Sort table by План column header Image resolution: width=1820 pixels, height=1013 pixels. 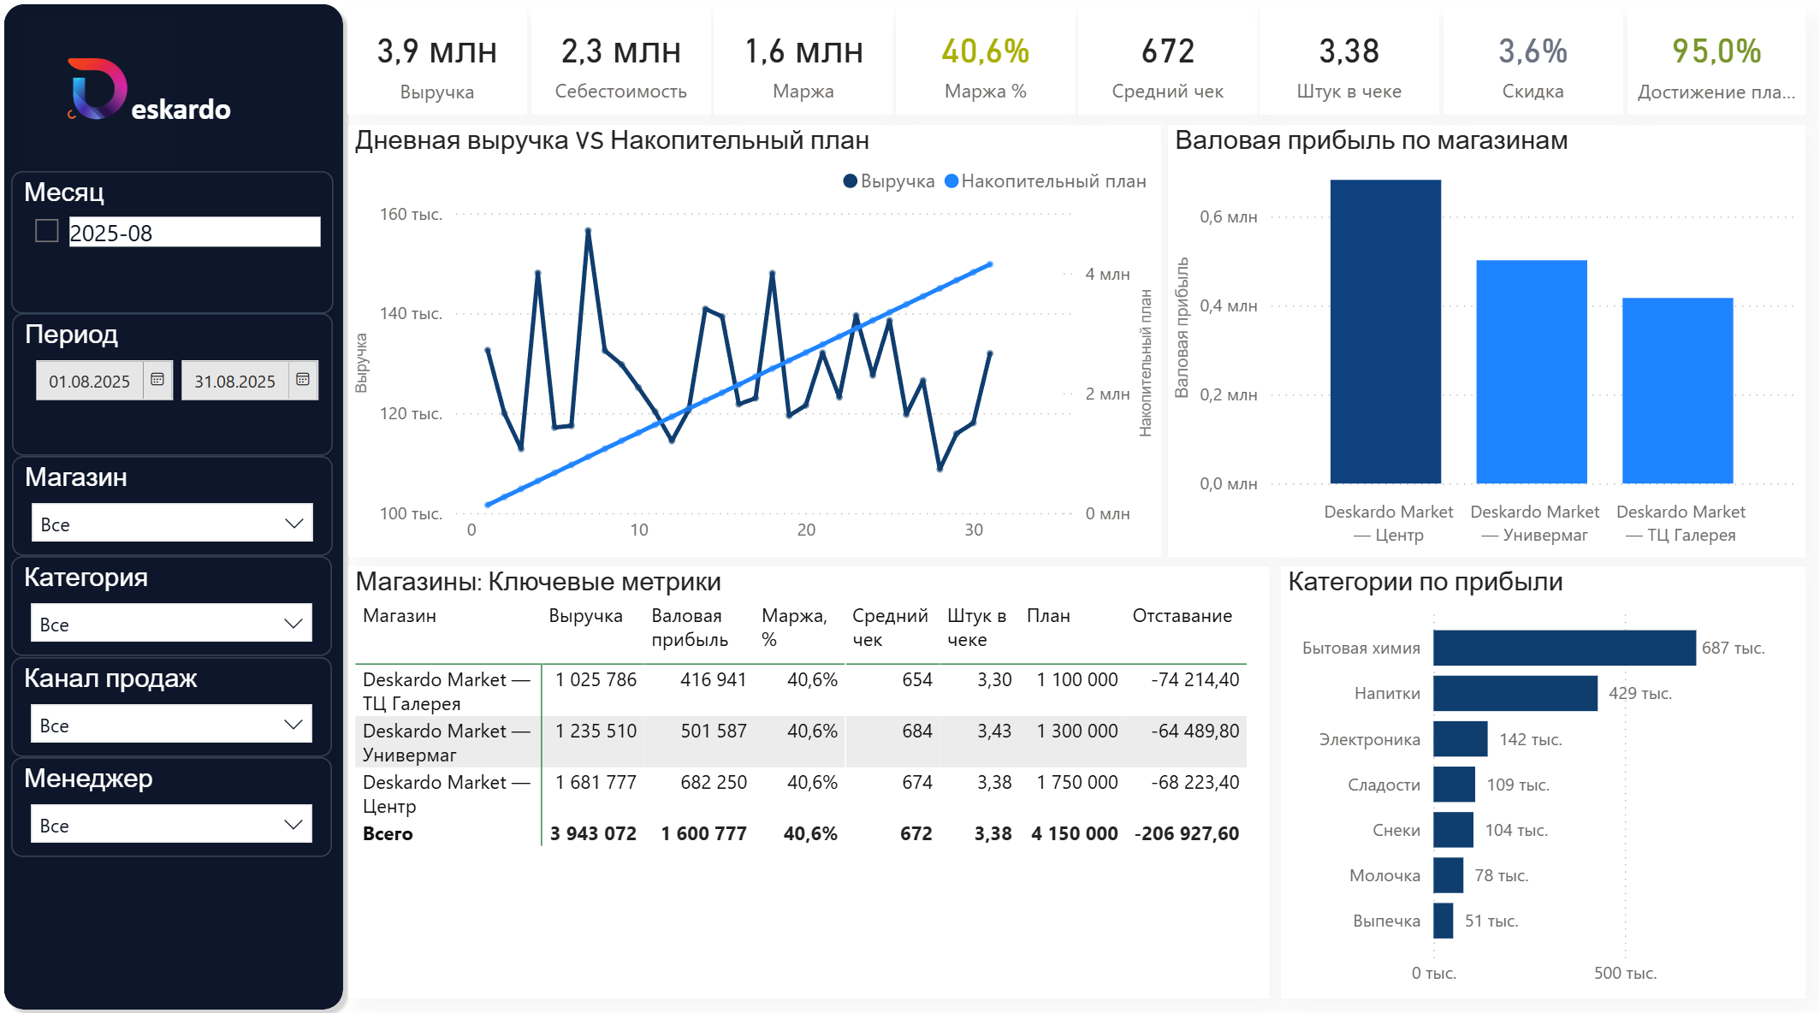pyautogui.click(x=1048, y=616)
